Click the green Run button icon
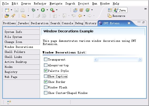This screenshot has height=106, width=149. point(43,10)
